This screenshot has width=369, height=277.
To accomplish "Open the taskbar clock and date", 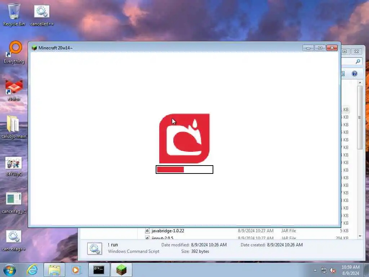I will 350,270.
